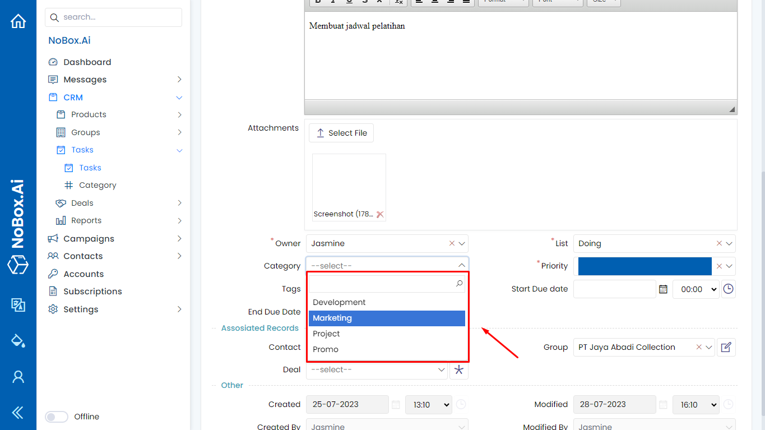Click the clock icon next to start time

tap(728, 289)
